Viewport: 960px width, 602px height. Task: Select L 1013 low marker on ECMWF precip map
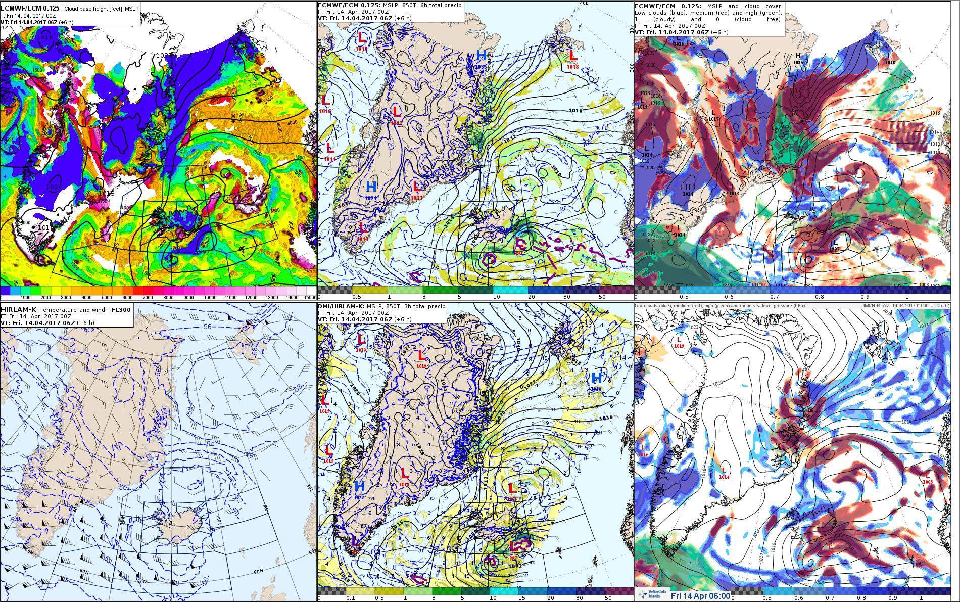point(417,190)
